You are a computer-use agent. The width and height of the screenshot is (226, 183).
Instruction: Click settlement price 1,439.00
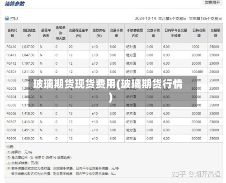[x=28, y=139]
